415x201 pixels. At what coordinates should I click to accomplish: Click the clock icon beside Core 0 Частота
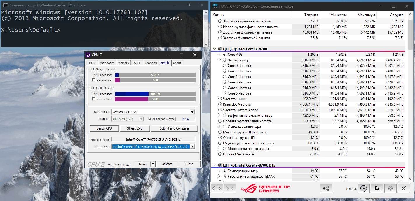click(225, 65)
